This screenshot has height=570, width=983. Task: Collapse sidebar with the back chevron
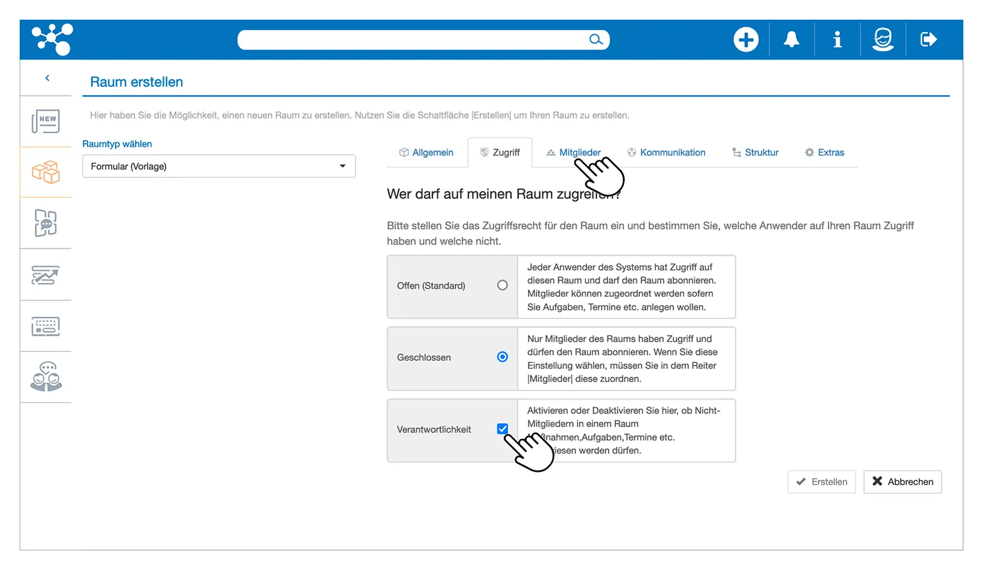click(47, 78)
